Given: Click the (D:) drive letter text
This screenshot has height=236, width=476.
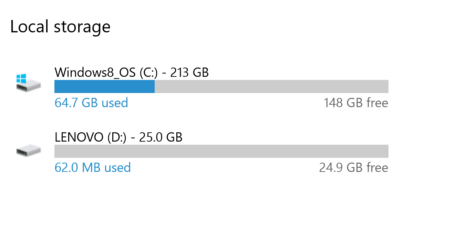Looking at the screenshot, I should pos(117,137).
